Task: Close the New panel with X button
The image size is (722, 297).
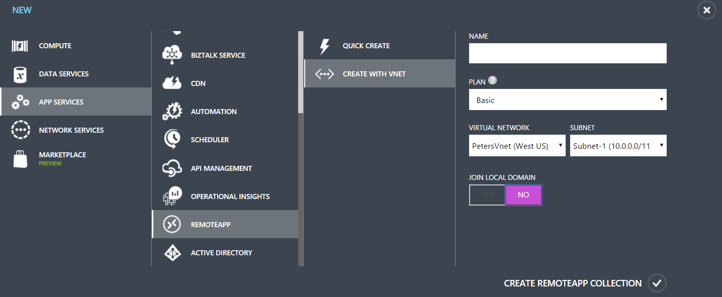Action: [x=706, y=10]
